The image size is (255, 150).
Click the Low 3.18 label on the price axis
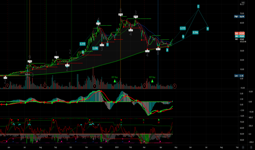point(239,76)
